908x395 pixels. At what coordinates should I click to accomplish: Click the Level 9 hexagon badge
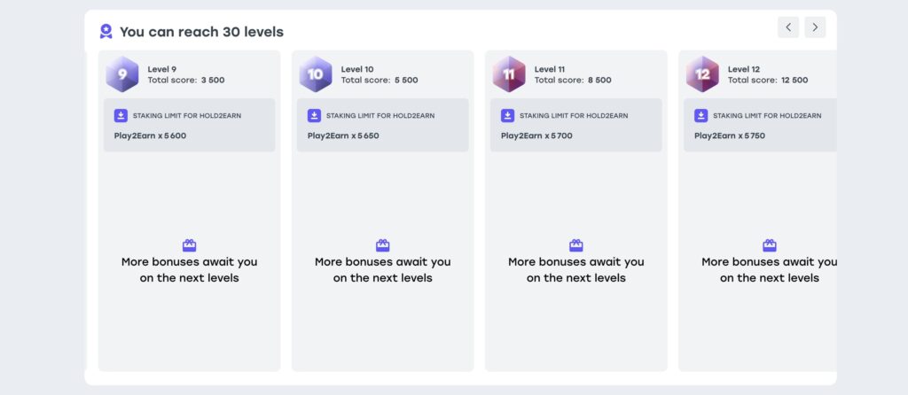(x=122, y=74)
